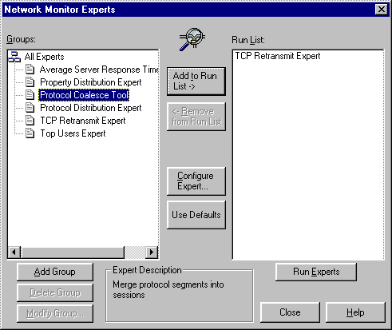Start the Run Experts button

coord(316,272)
